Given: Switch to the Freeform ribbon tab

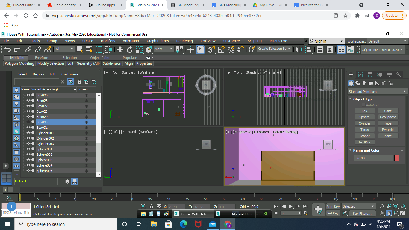Looking at the screenshot, I should [42, 58].
